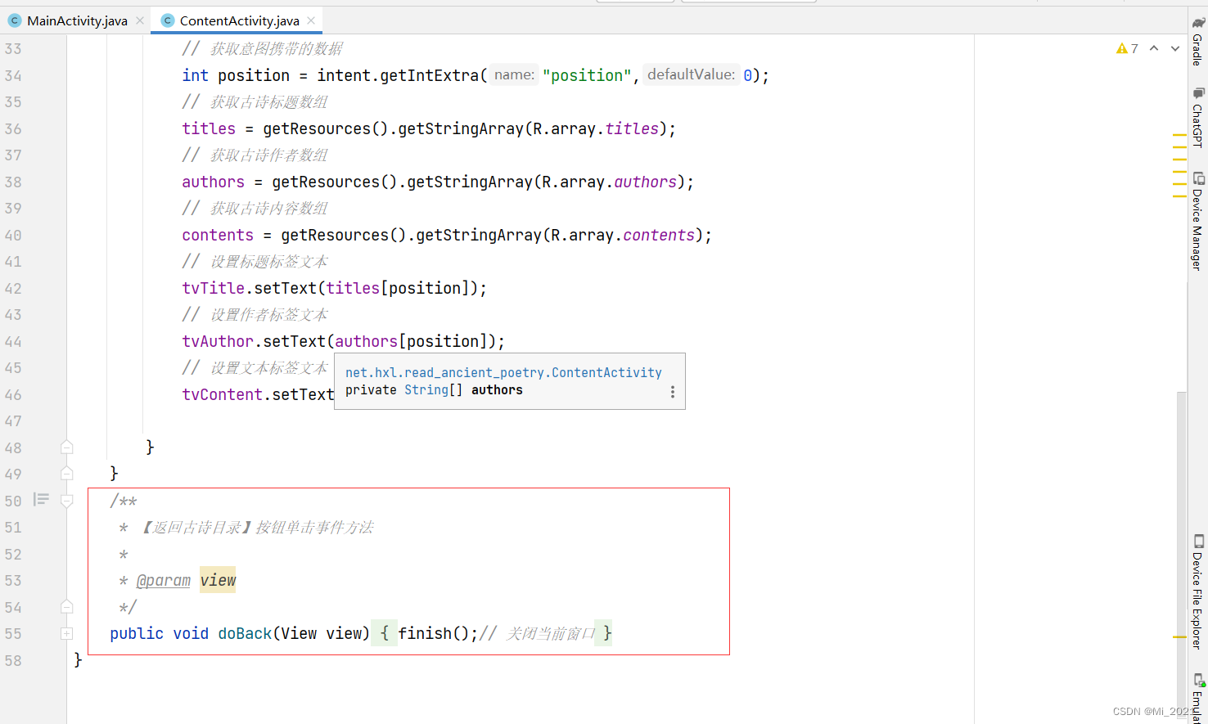The width and height of the screenshot is (1208, 724).
Task: Click the comment on line 33
Action: pyautogui.click(x=262, y=49)
